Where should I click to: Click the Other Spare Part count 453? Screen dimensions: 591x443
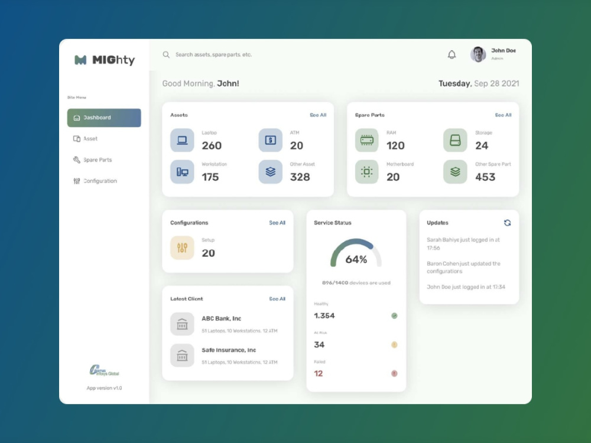coord(485,177)
